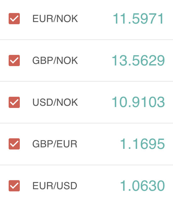Click blank area in GBP/NOK row
Viewport: 173px width, 205px height.
(95, 61)
